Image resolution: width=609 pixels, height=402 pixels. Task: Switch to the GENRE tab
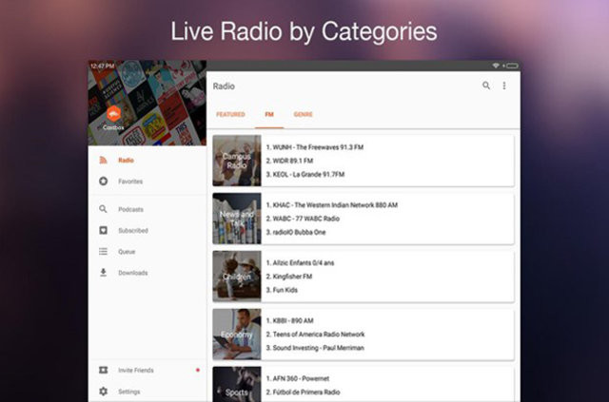coord(303,114)
